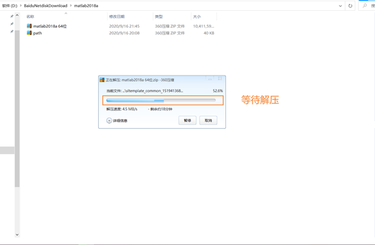The height and width of the screenshot is (245, 375).
Task: Open breadcrumb chevron after 软件 (D:)
Action: coord(21,5)
